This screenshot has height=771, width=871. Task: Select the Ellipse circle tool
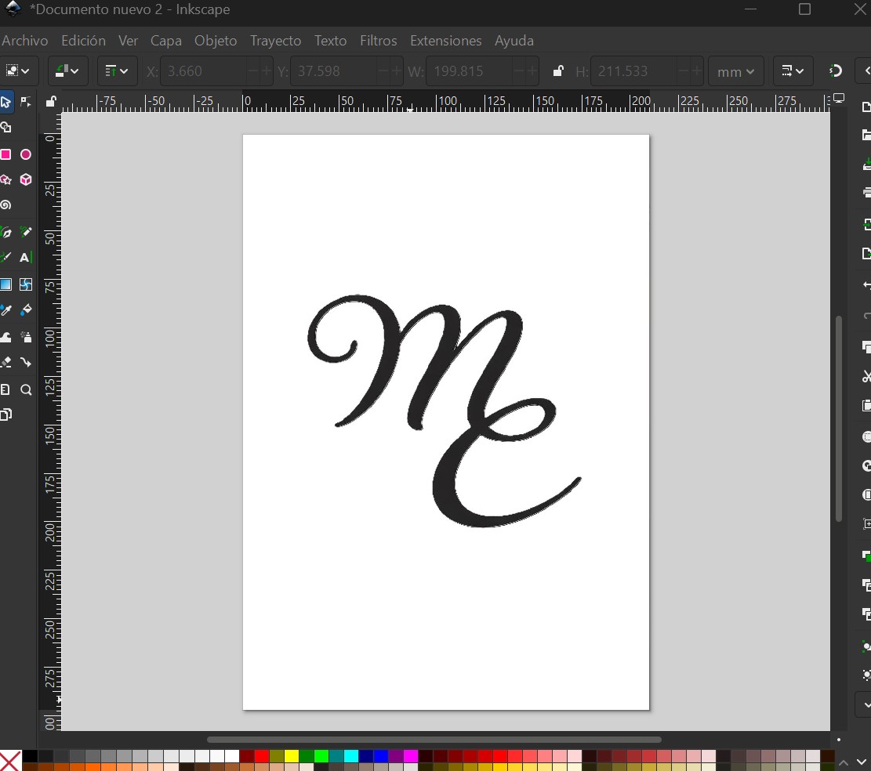click(26, 154)
